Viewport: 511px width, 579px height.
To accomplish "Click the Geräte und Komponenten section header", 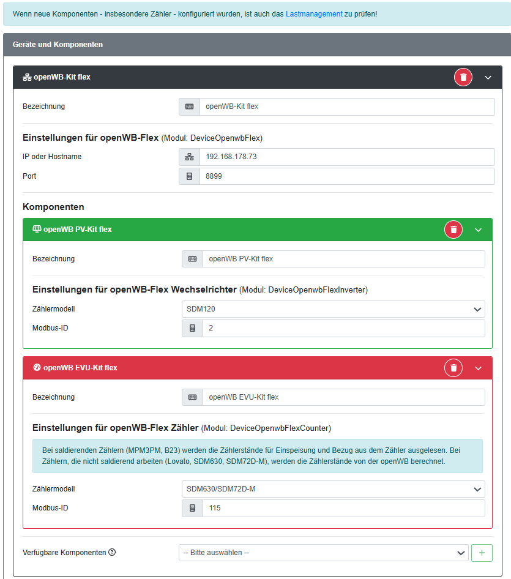I will coord(257,45).
